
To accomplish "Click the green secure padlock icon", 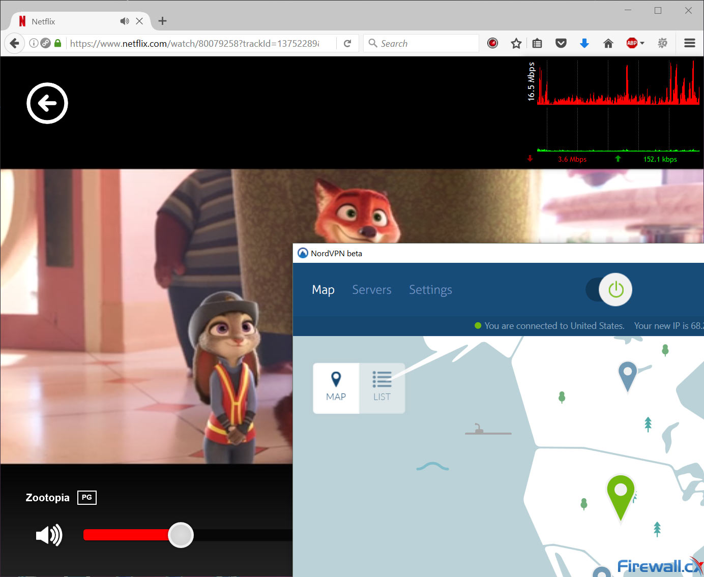I will click(58, 43).
